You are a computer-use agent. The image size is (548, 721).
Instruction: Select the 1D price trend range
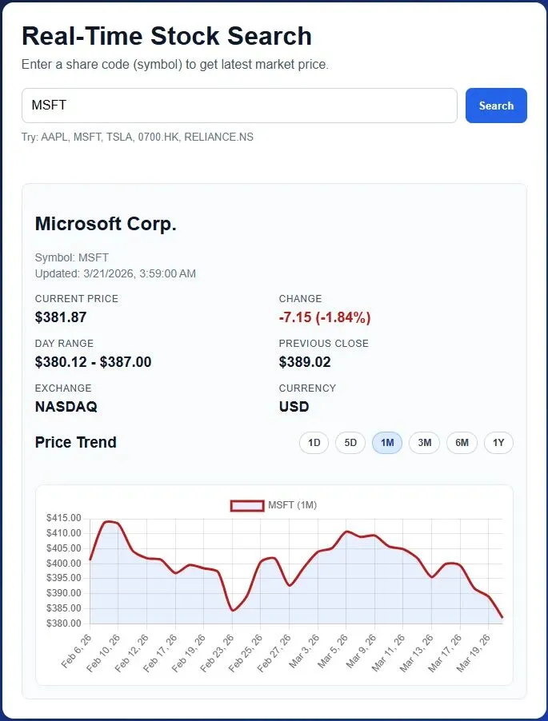(x=314, y=443)
